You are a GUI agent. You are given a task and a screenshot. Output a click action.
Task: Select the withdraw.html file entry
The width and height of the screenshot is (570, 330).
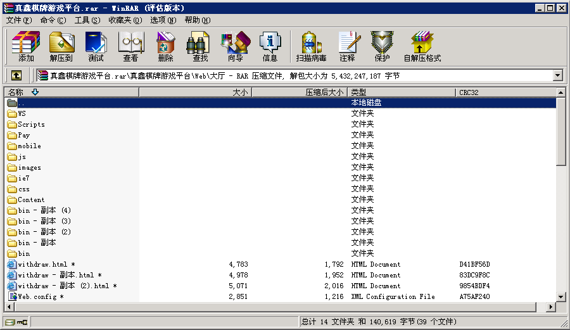point(46,264)
